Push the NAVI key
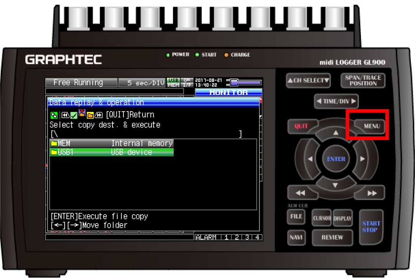This screenshot has width=415, height=278. tap(296, 237)
